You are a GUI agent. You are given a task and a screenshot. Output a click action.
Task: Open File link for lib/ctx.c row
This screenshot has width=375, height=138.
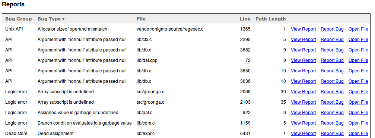358,40
